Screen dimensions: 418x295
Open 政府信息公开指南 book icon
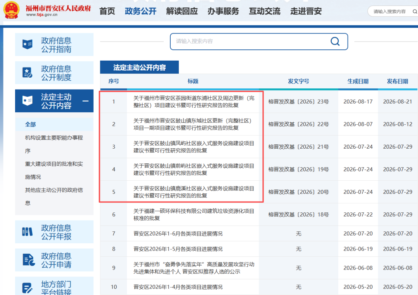[x=27, y=44]
